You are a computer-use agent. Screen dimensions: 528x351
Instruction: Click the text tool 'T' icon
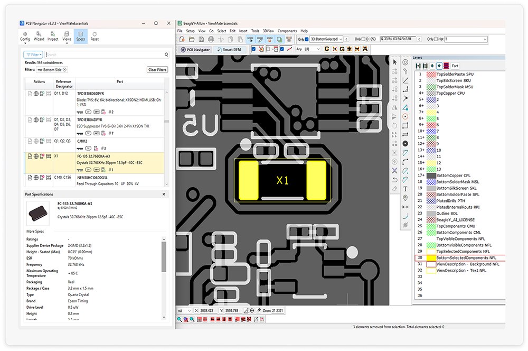pos(405,189)
